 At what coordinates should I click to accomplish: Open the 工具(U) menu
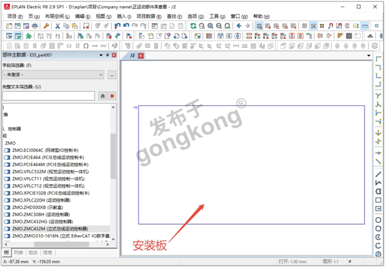pyautogui.click(x=218, y=17)
